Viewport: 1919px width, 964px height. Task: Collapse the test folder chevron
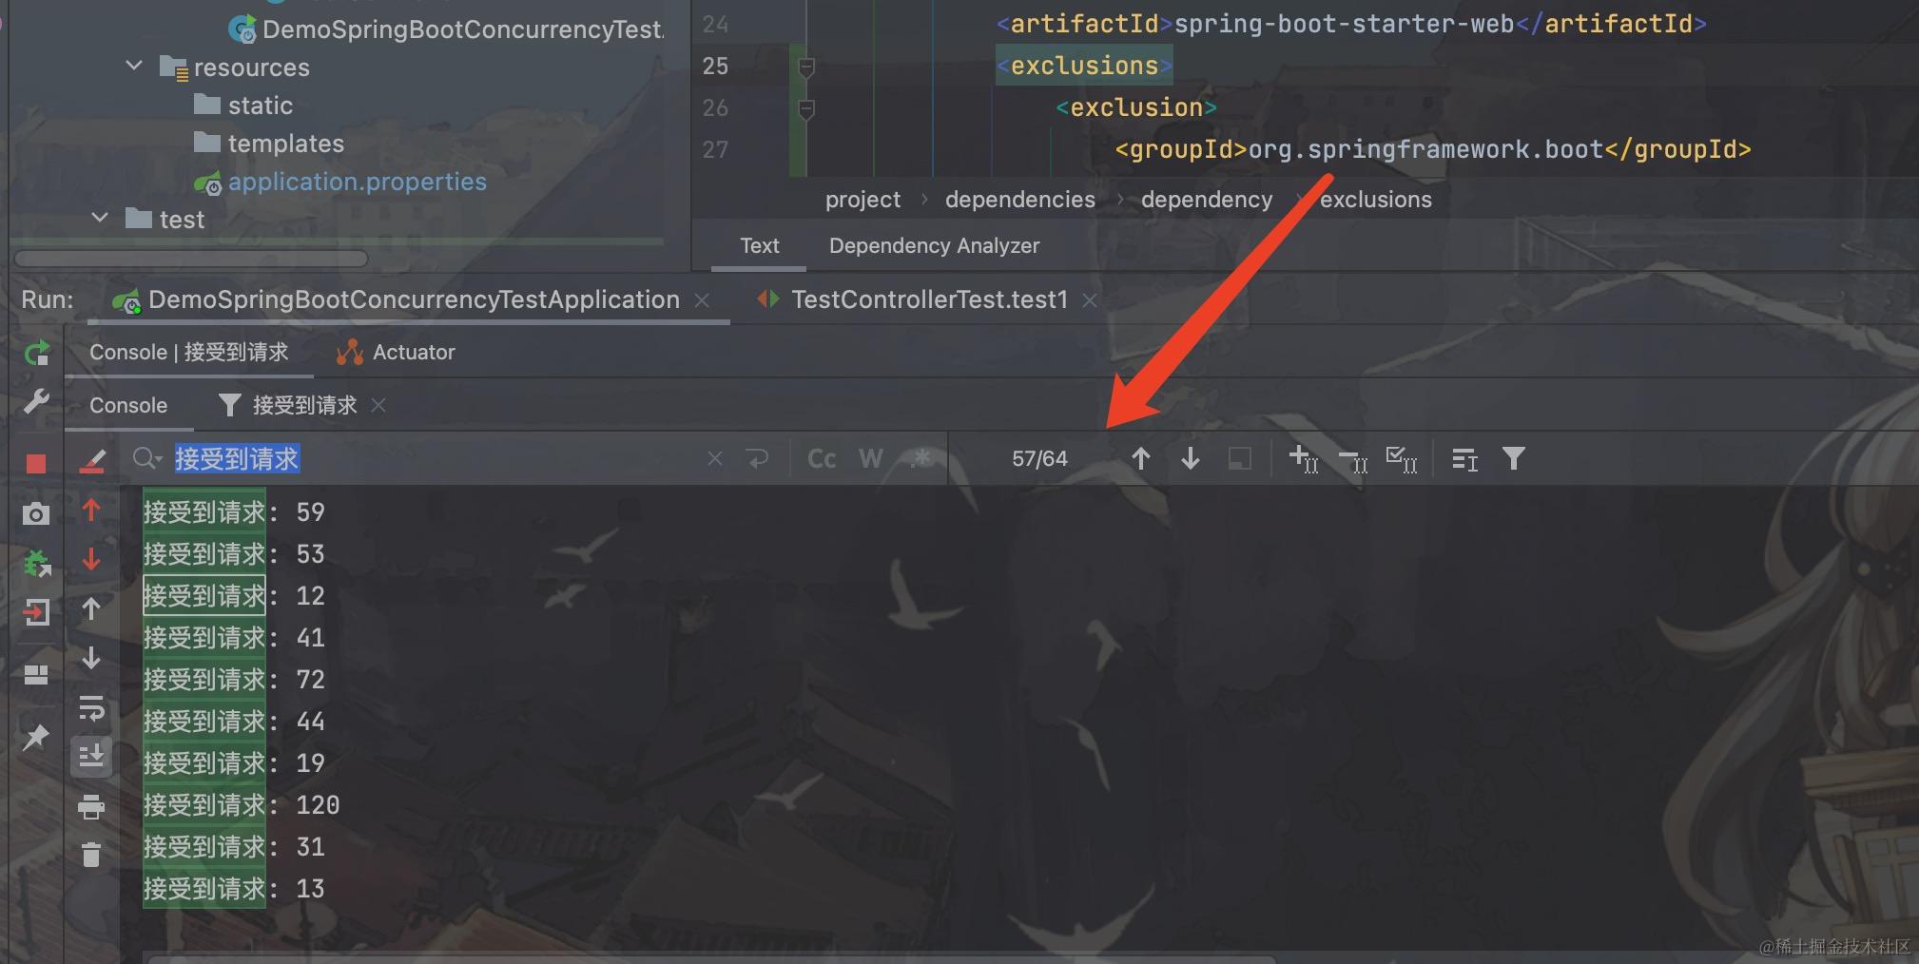[x=100, y=218]
